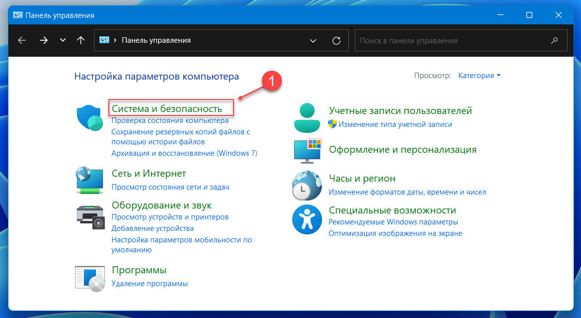The height and width of the screenshot is (318, 581).
Task: Open the System and Security shield icon
Action: pos(89,117)
